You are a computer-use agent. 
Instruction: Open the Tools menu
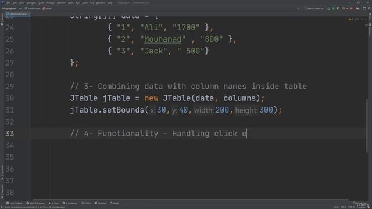point(85,3)
